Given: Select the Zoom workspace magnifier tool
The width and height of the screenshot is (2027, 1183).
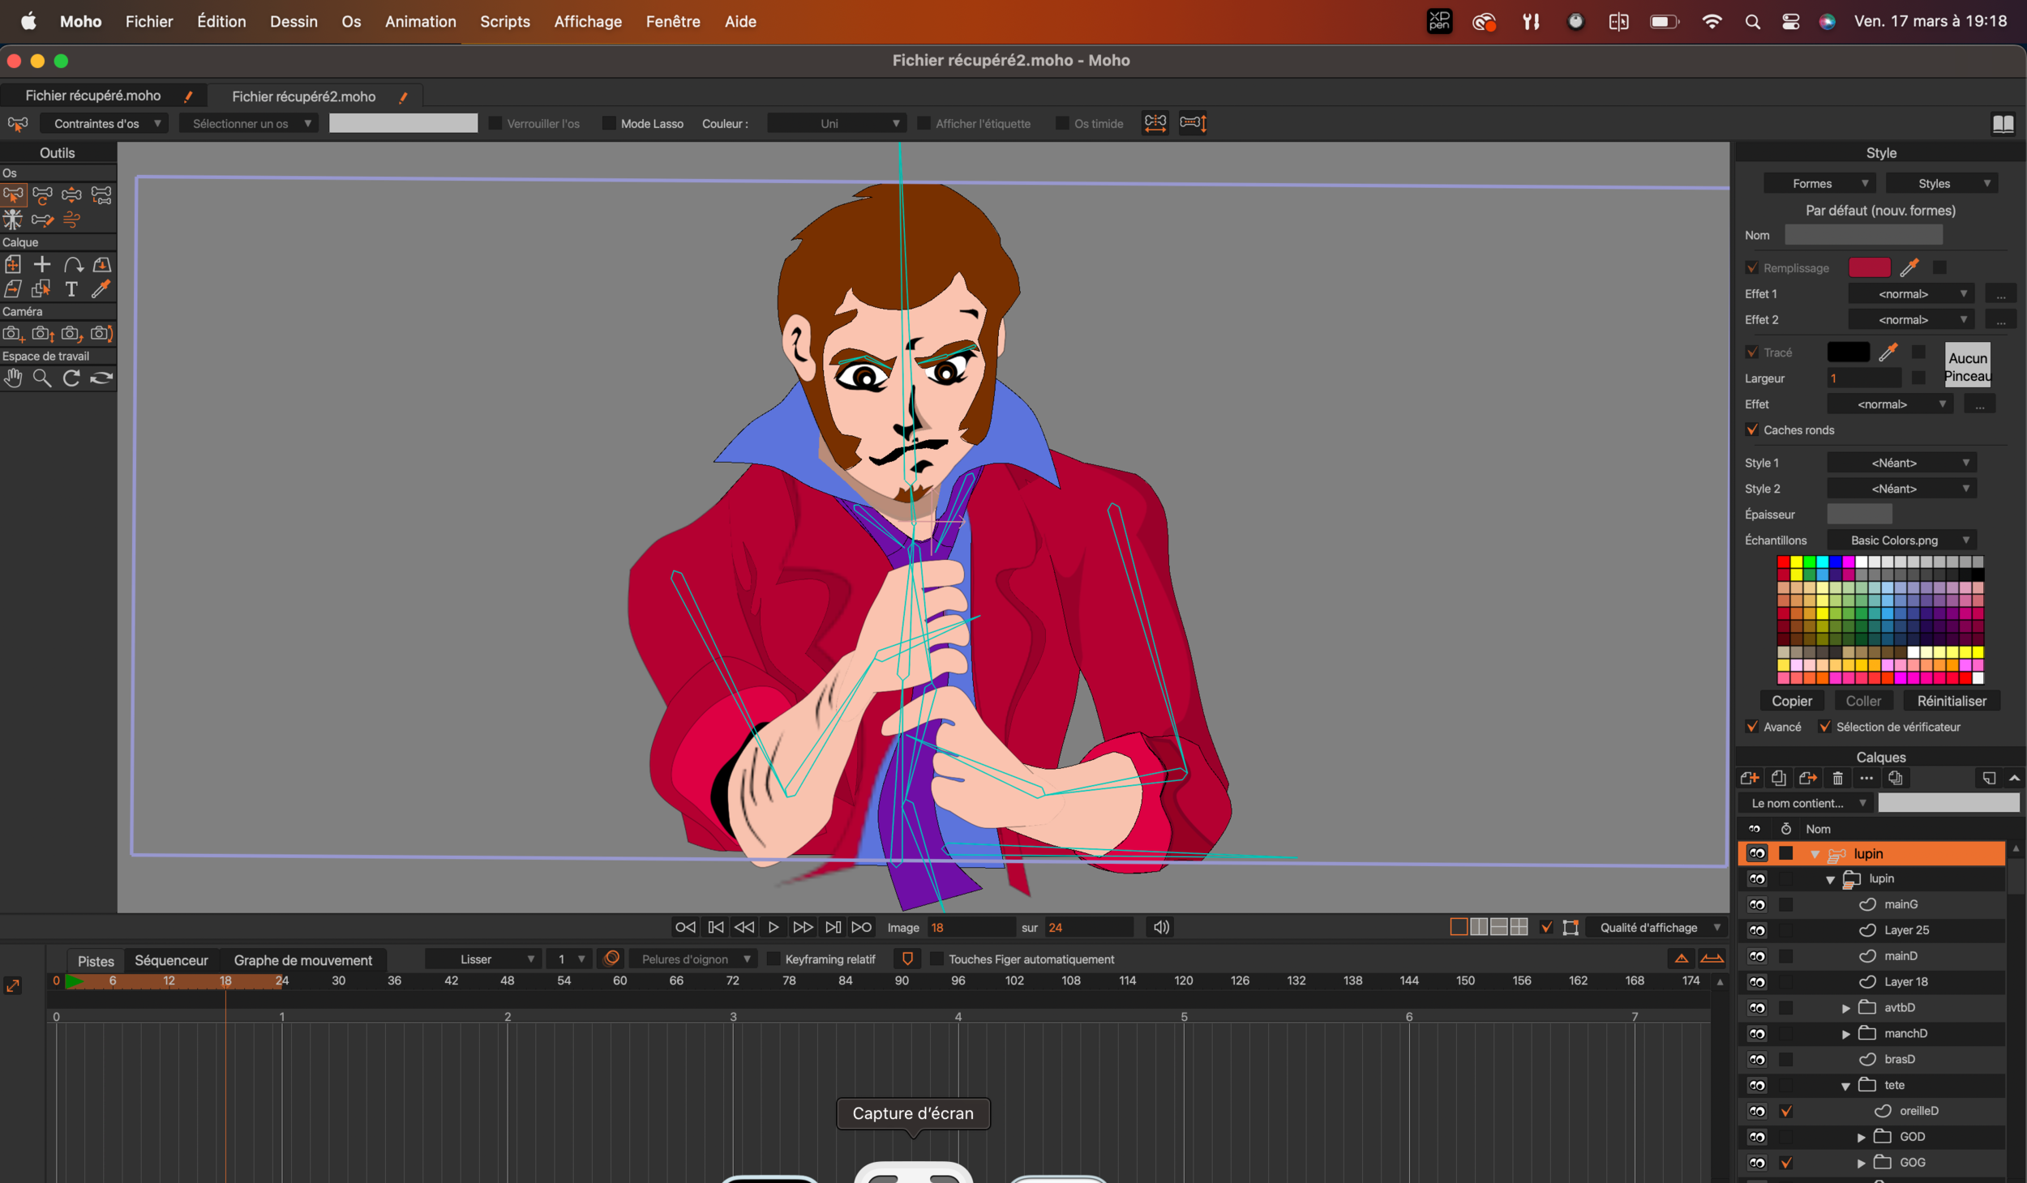Looking at the screenshot, I should [42, 378].
